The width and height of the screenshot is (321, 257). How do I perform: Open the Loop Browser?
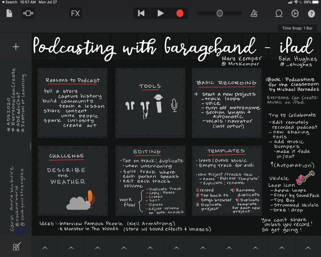pyautogui.click(x=279, y=13)
